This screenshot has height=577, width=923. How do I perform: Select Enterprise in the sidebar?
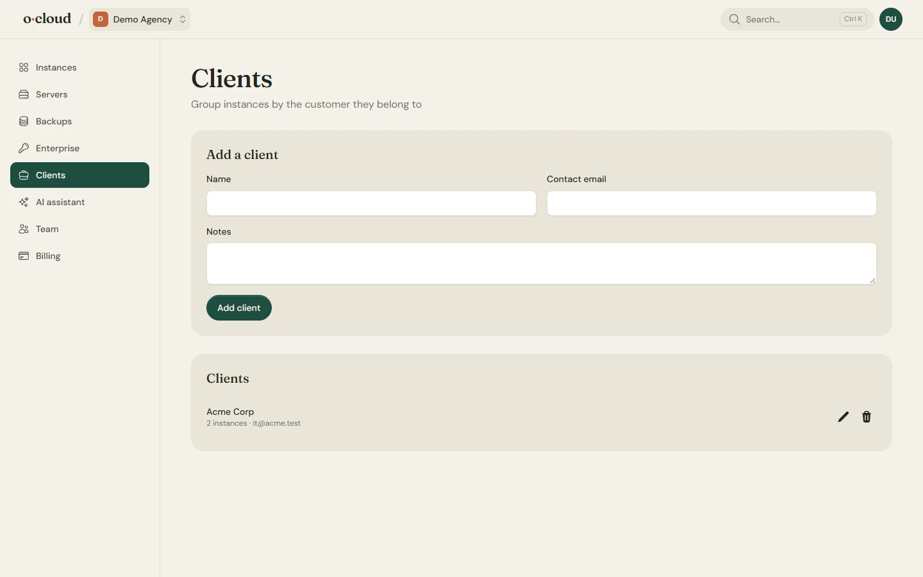[79, 148]
